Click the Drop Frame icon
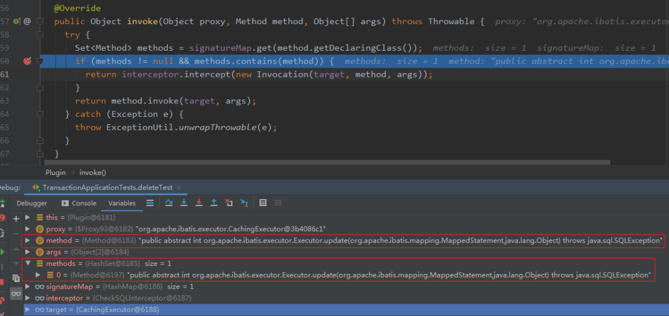This screenshot has height=316, width=669. tap(229, 203)
